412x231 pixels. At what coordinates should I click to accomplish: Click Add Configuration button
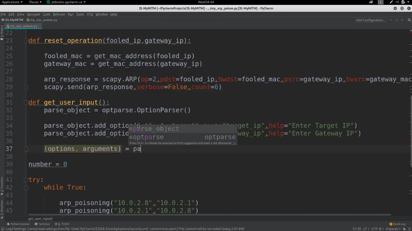coord(370,20)
